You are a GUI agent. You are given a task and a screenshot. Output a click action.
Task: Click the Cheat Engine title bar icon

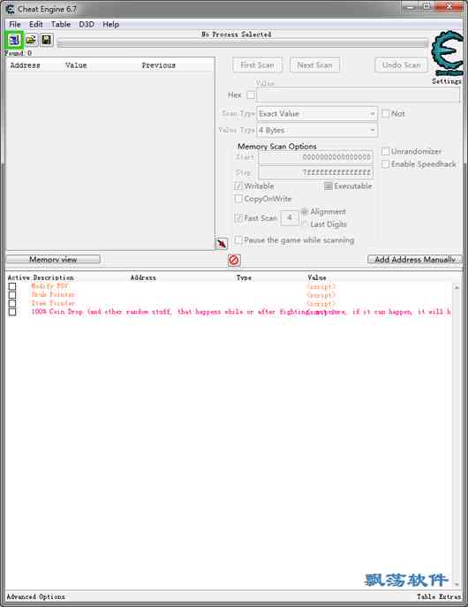pos(10,9)
